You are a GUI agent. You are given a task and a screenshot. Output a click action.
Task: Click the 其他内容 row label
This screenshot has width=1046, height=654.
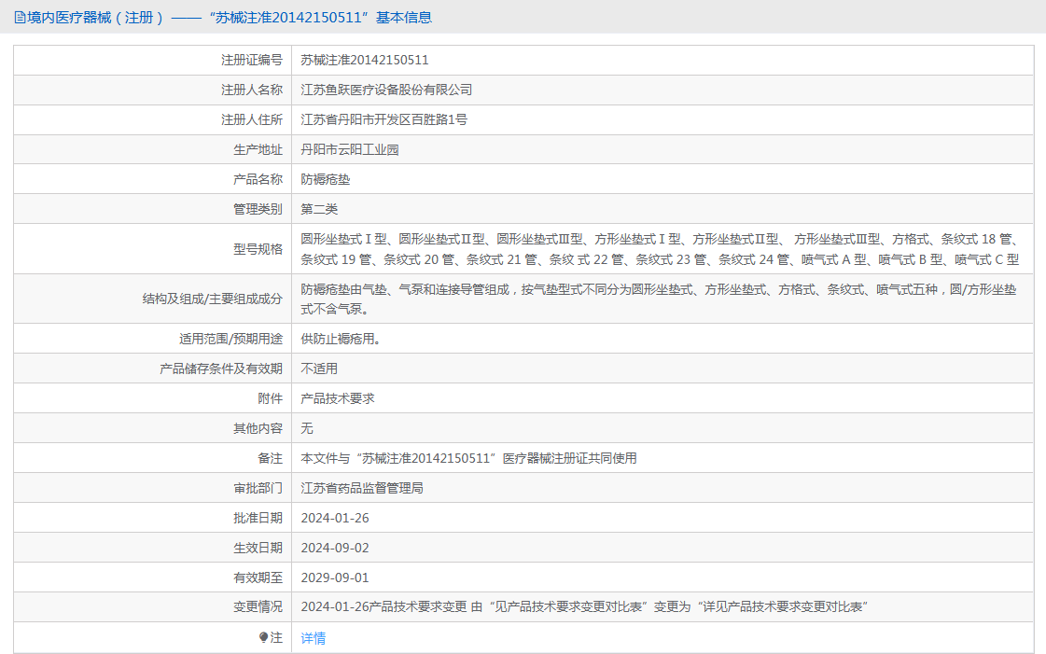pos(258,428)
